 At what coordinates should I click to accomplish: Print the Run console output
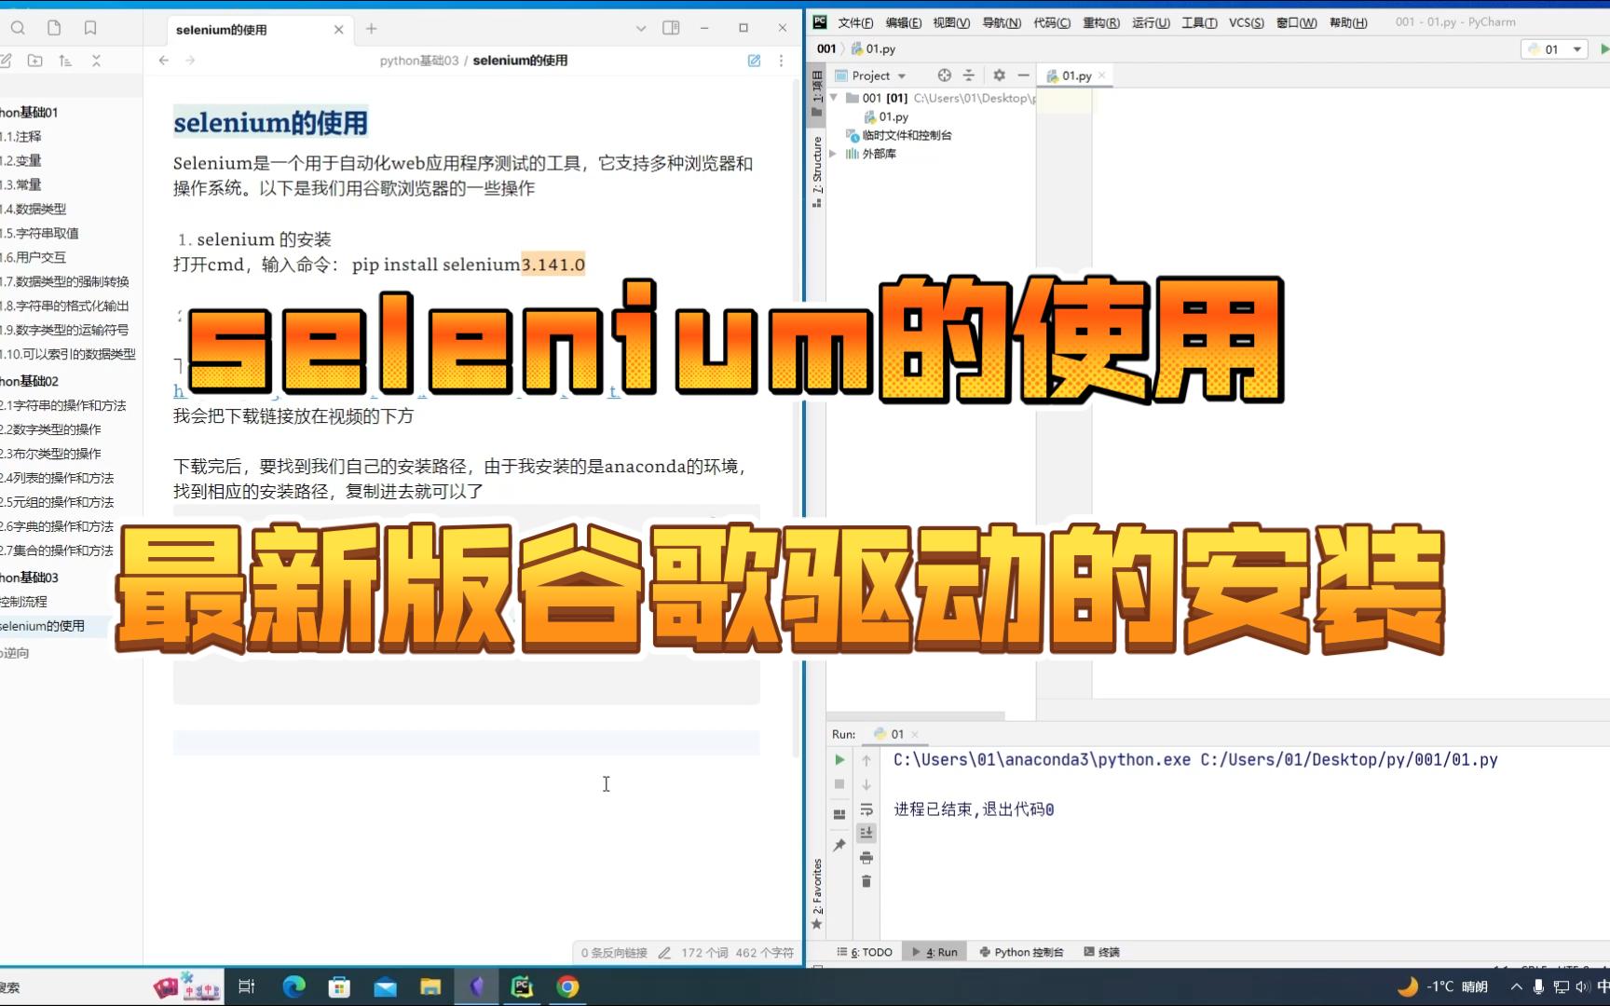click(x=866, y=857)
